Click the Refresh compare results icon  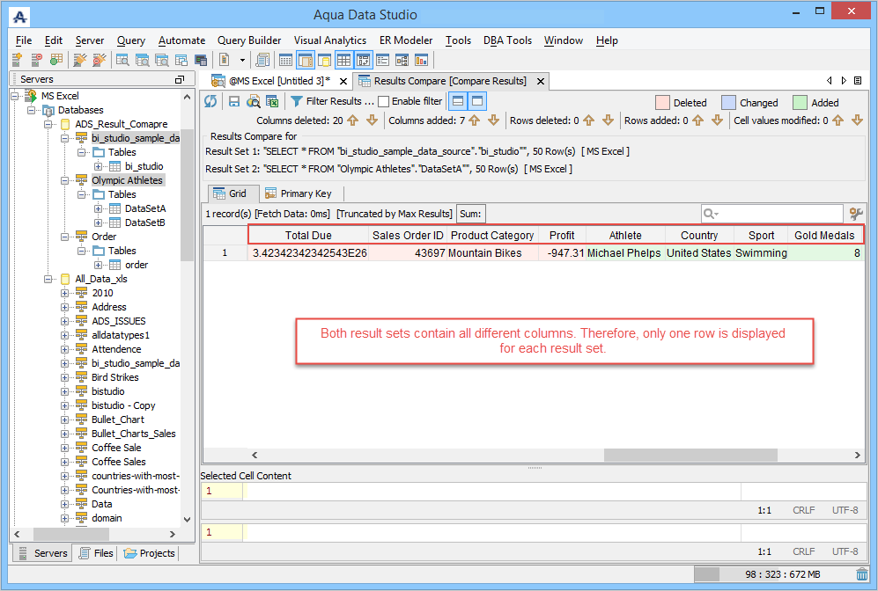210,101
